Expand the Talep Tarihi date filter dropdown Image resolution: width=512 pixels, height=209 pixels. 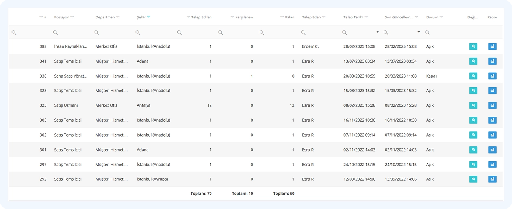click(378, 32)
